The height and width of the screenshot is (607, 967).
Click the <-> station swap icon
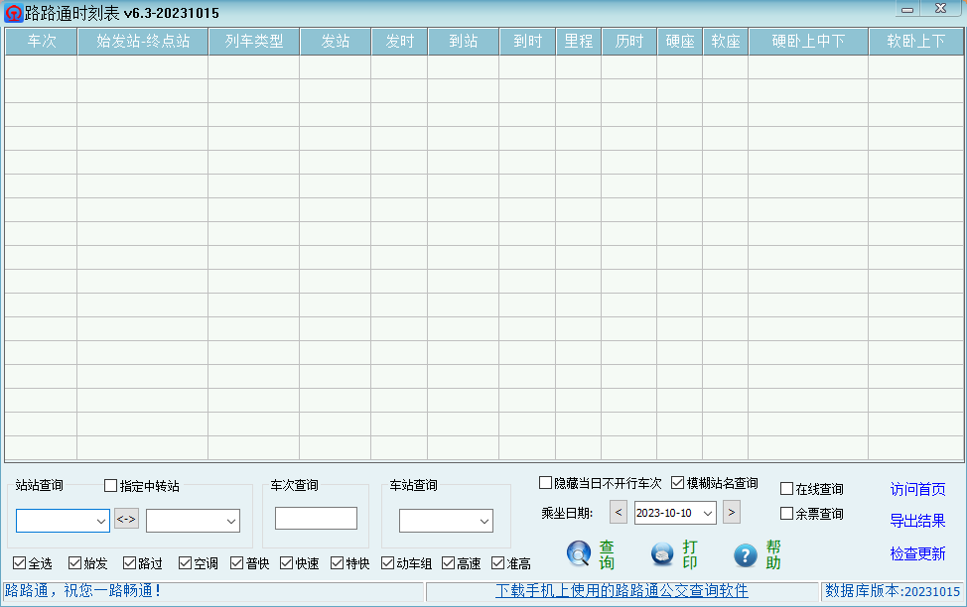tap(126, 519)
